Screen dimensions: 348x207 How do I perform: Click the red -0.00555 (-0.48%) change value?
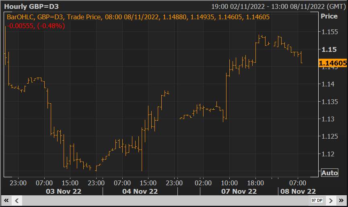pos(36,26)
